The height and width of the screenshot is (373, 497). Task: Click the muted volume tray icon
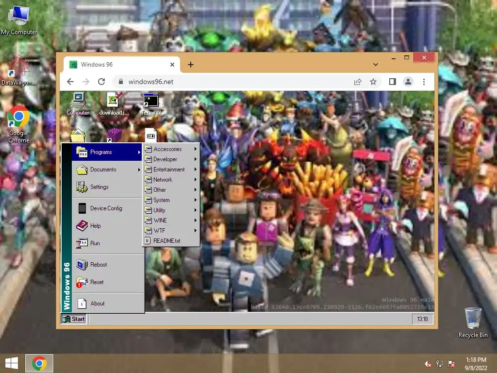[x=428, y=364]
